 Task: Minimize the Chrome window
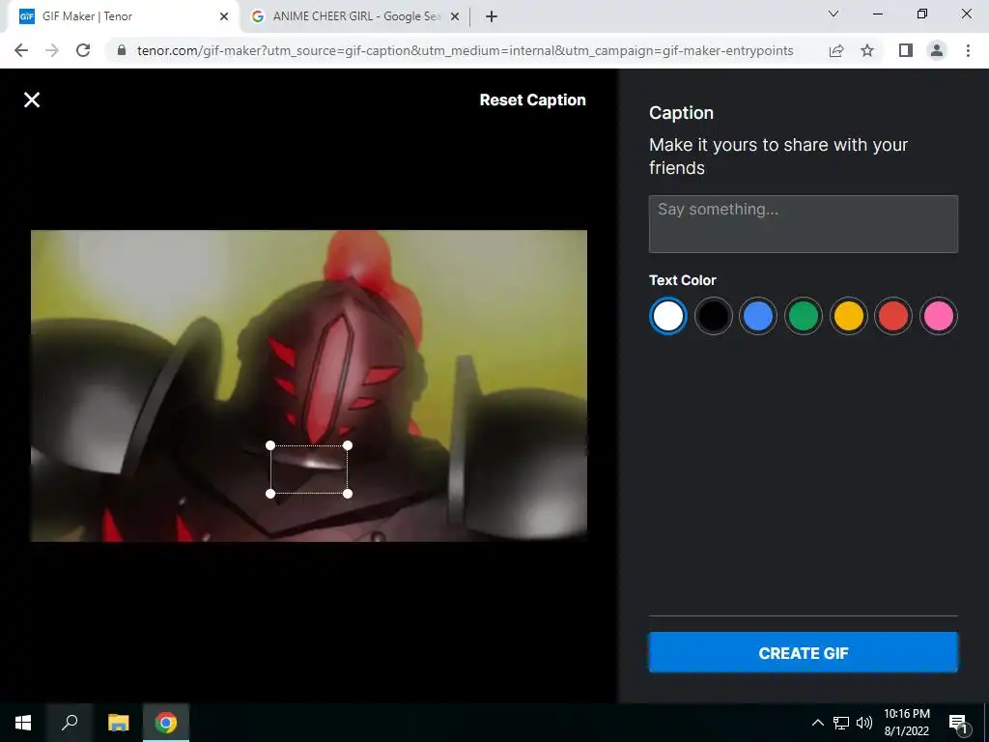877,14
